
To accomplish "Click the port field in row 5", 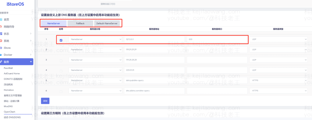I will click(217, 80).
